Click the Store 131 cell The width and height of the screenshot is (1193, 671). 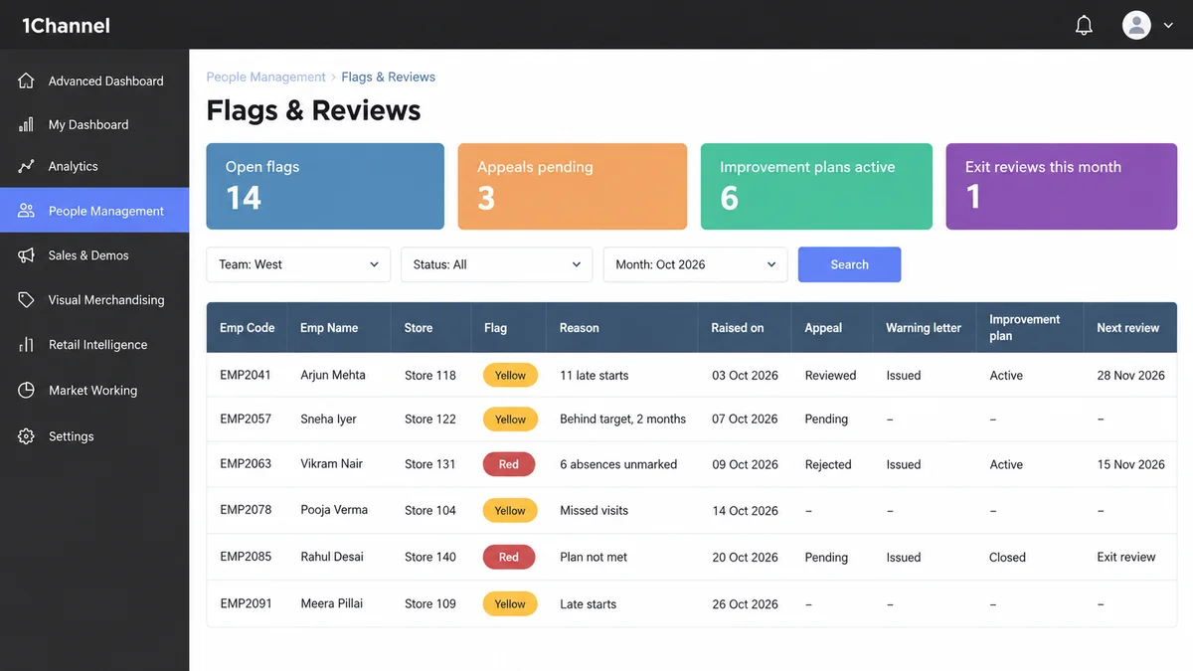pos(430,464)
